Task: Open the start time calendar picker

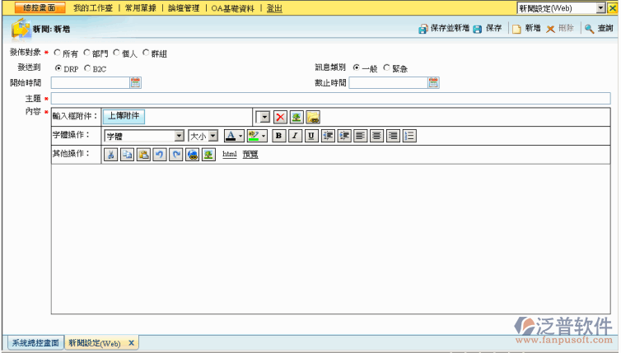Action: point(136,82)
